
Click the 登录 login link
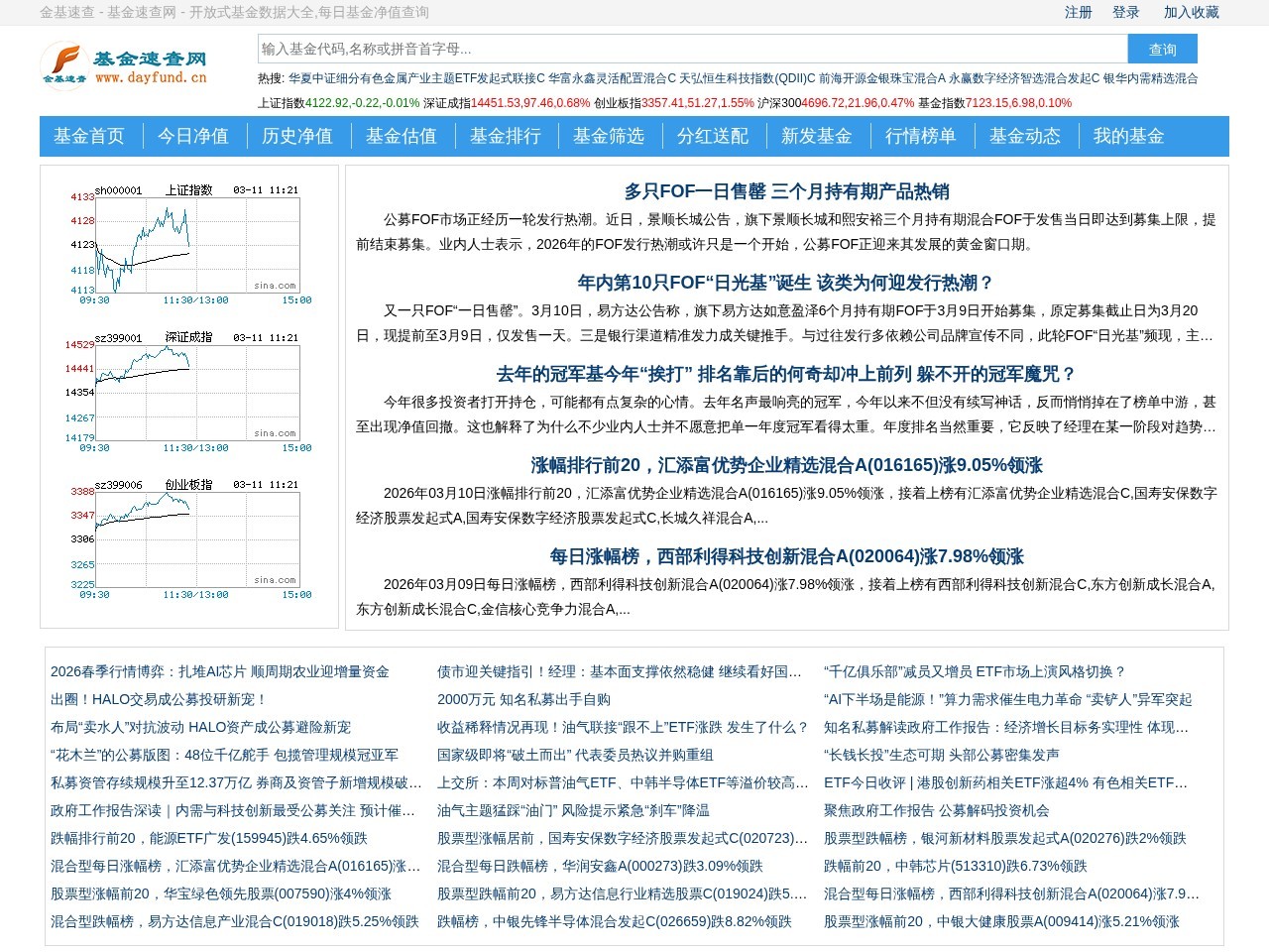[x=1124, y=13]
